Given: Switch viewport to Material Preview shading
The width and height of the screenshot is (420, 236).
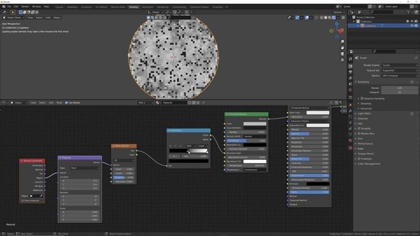Looking at the screenshot, I should 329,18.
